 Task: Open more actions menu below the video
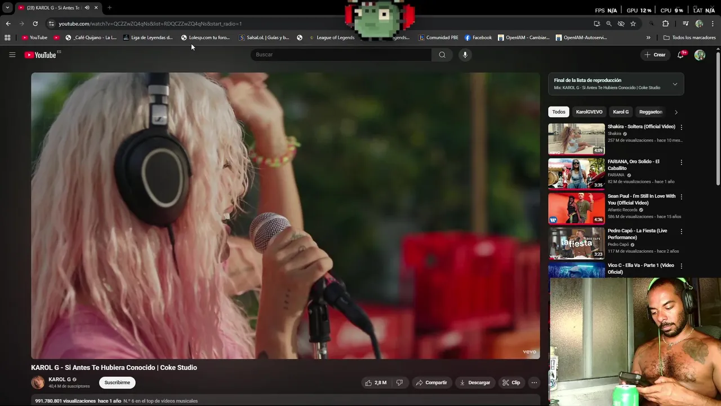coord(534,382)
